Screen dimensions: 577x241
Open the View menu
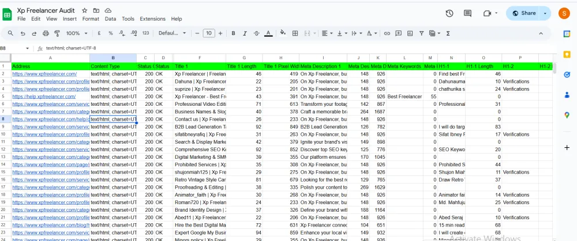pyautogui.click(x=51, y=19)
